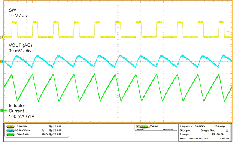Click the 'Auto' text in acquisition panel
The width and height of the screenshot is (234, 142).
coord(183,138)
